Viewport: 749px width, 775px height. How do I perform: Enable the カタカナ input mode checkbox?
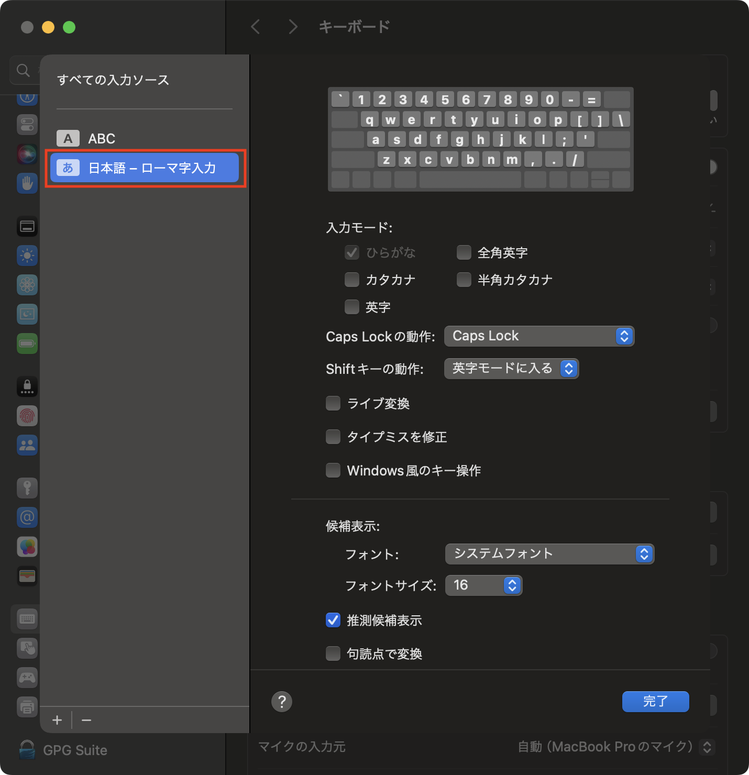pos(352,280)
